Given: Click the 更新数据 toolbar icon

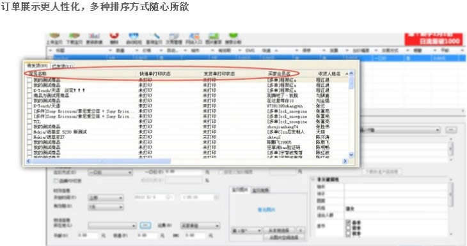Looking at the screenshot, I should tap(94, 39).
